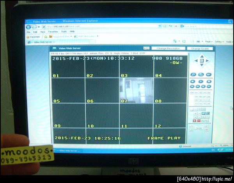Select channel 04 in channel grid
The height and width of the screenshot is (183, 234).
tap(209, 93)
